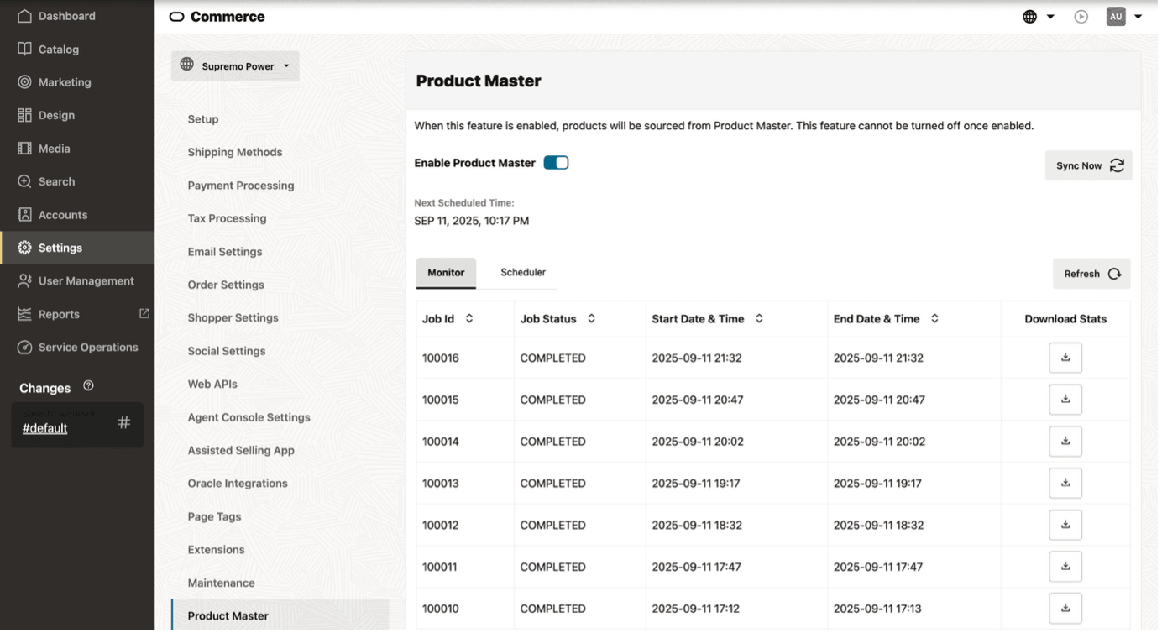This screenshot has width=1162, height=633.
Task: Click next scheduled time SEP 11, 2025, 10:17 PM
Action: pos(472,221)
